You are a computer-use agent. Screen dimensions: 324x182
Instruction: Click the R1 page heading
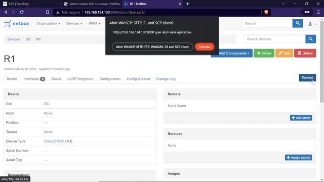[x=9, y=59]
